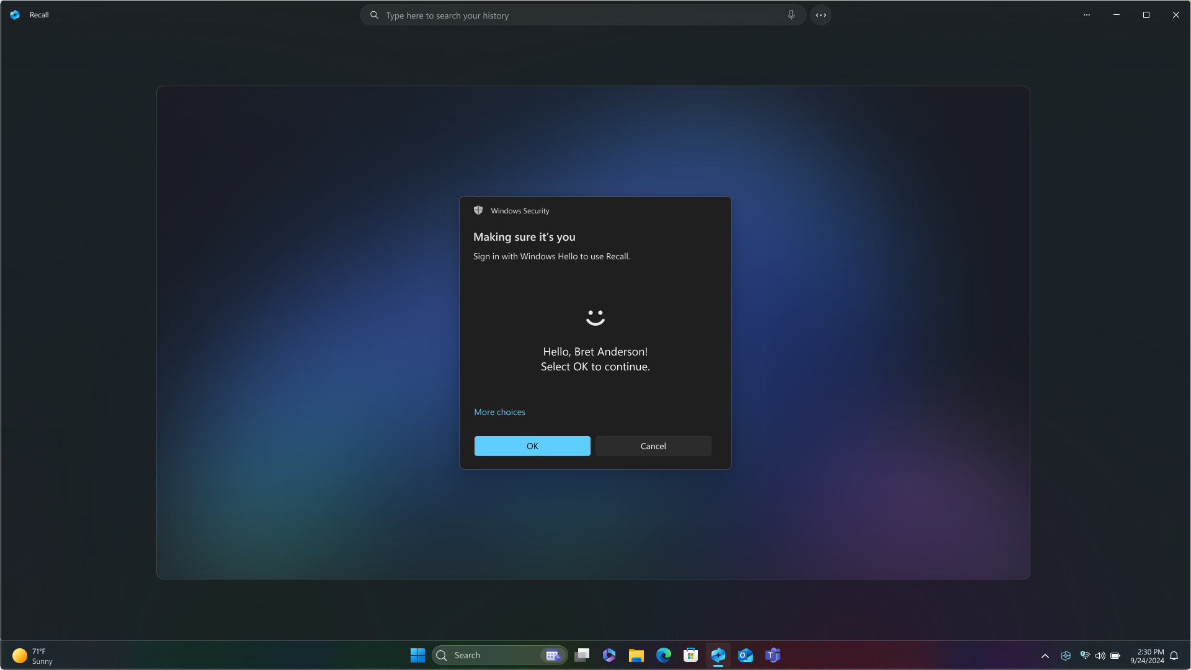
Task: Click the Outlook taskbar icon
Action: coord(744,655)
